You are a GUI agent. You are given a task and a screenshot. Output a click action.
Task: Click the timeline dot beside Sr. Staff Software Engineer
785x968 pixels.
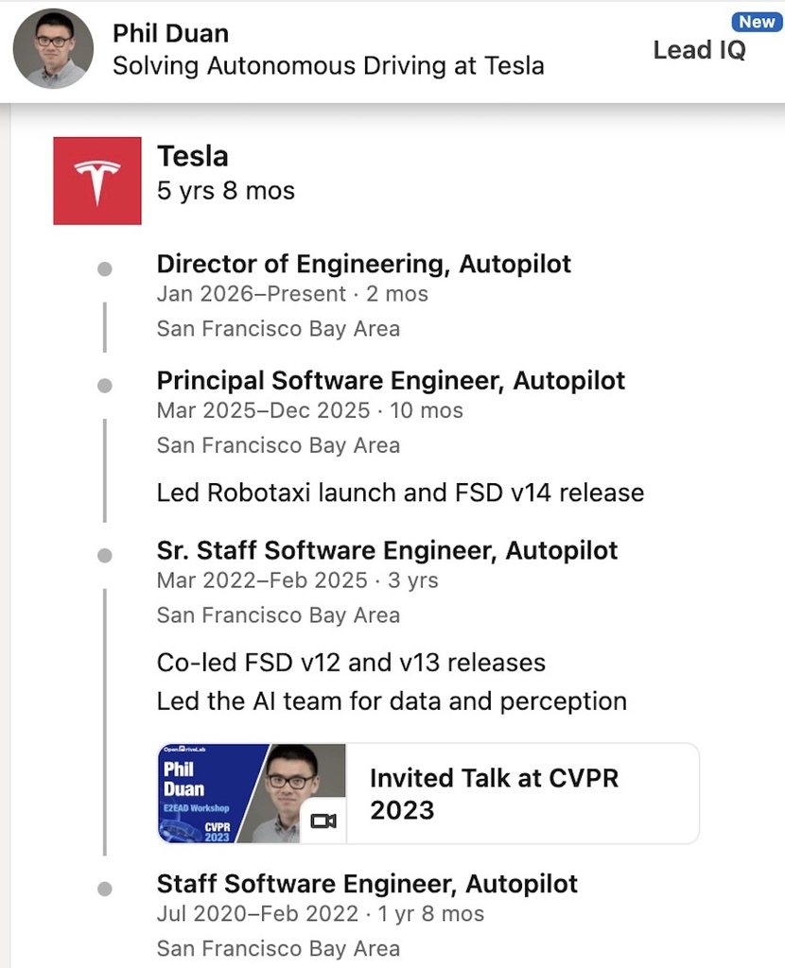[x=105, y=556]
